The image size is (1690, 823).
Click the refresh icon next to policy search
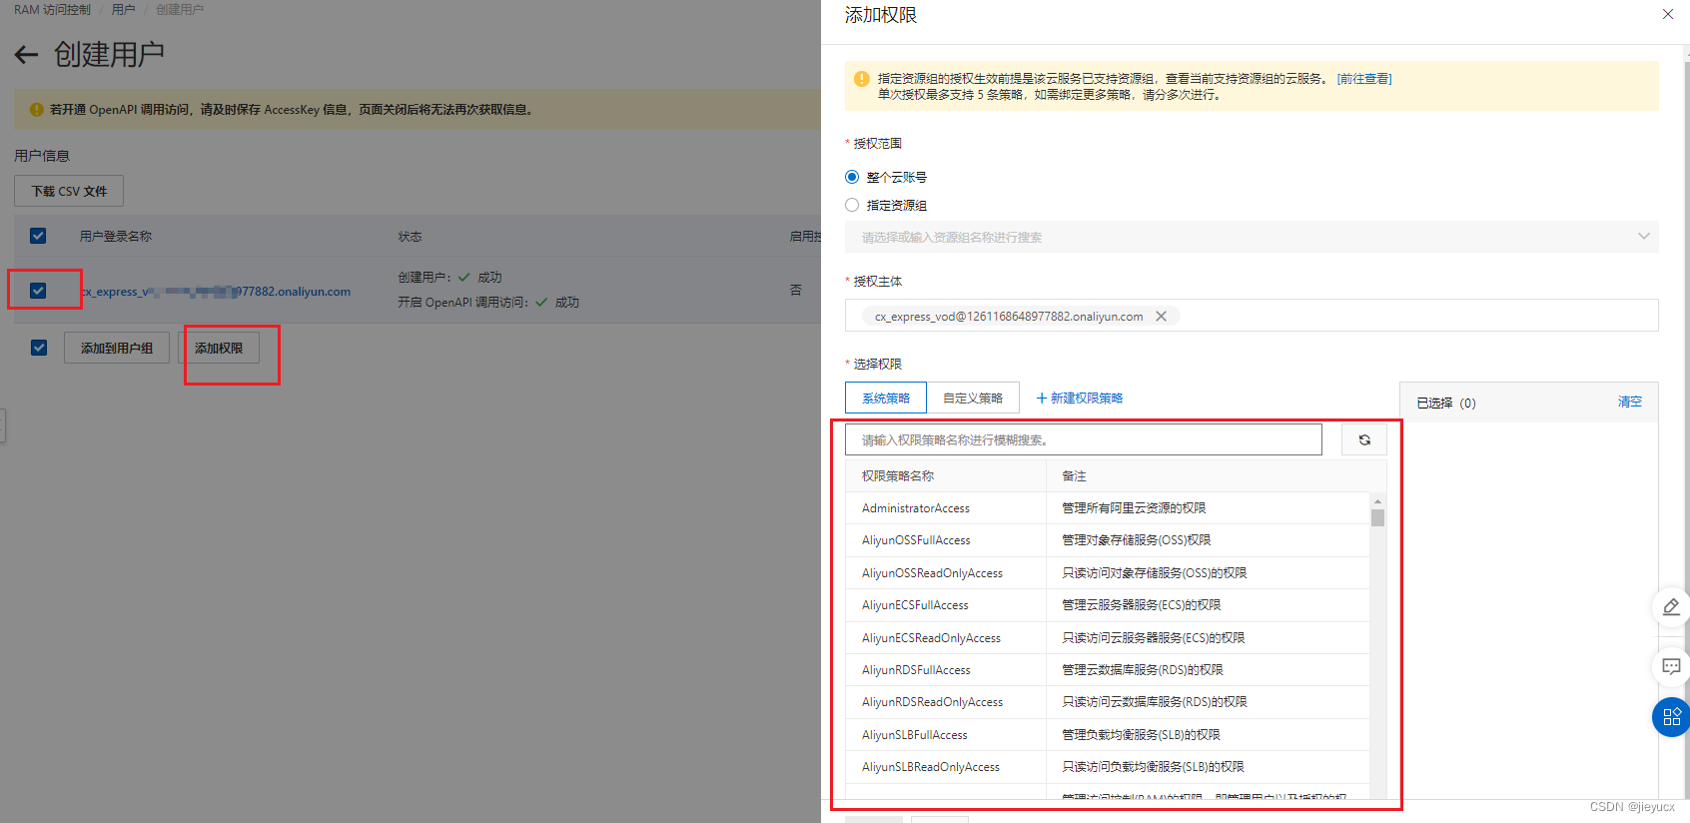coord(1364,439)
